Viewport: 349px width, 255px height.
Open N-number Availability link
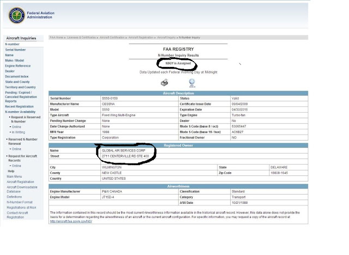coord(20,112)
